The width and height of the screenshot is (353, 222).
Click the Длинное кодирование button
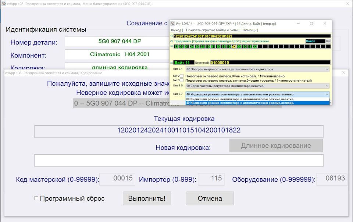276,146
